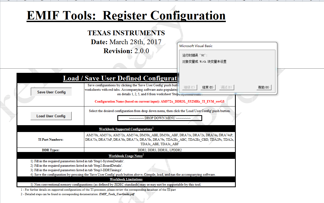Click red Configuration Name AM572x_DDR3L_532MHz_TI_EVM_revG3 text
The image size is (324, 203).
(160, 101)
